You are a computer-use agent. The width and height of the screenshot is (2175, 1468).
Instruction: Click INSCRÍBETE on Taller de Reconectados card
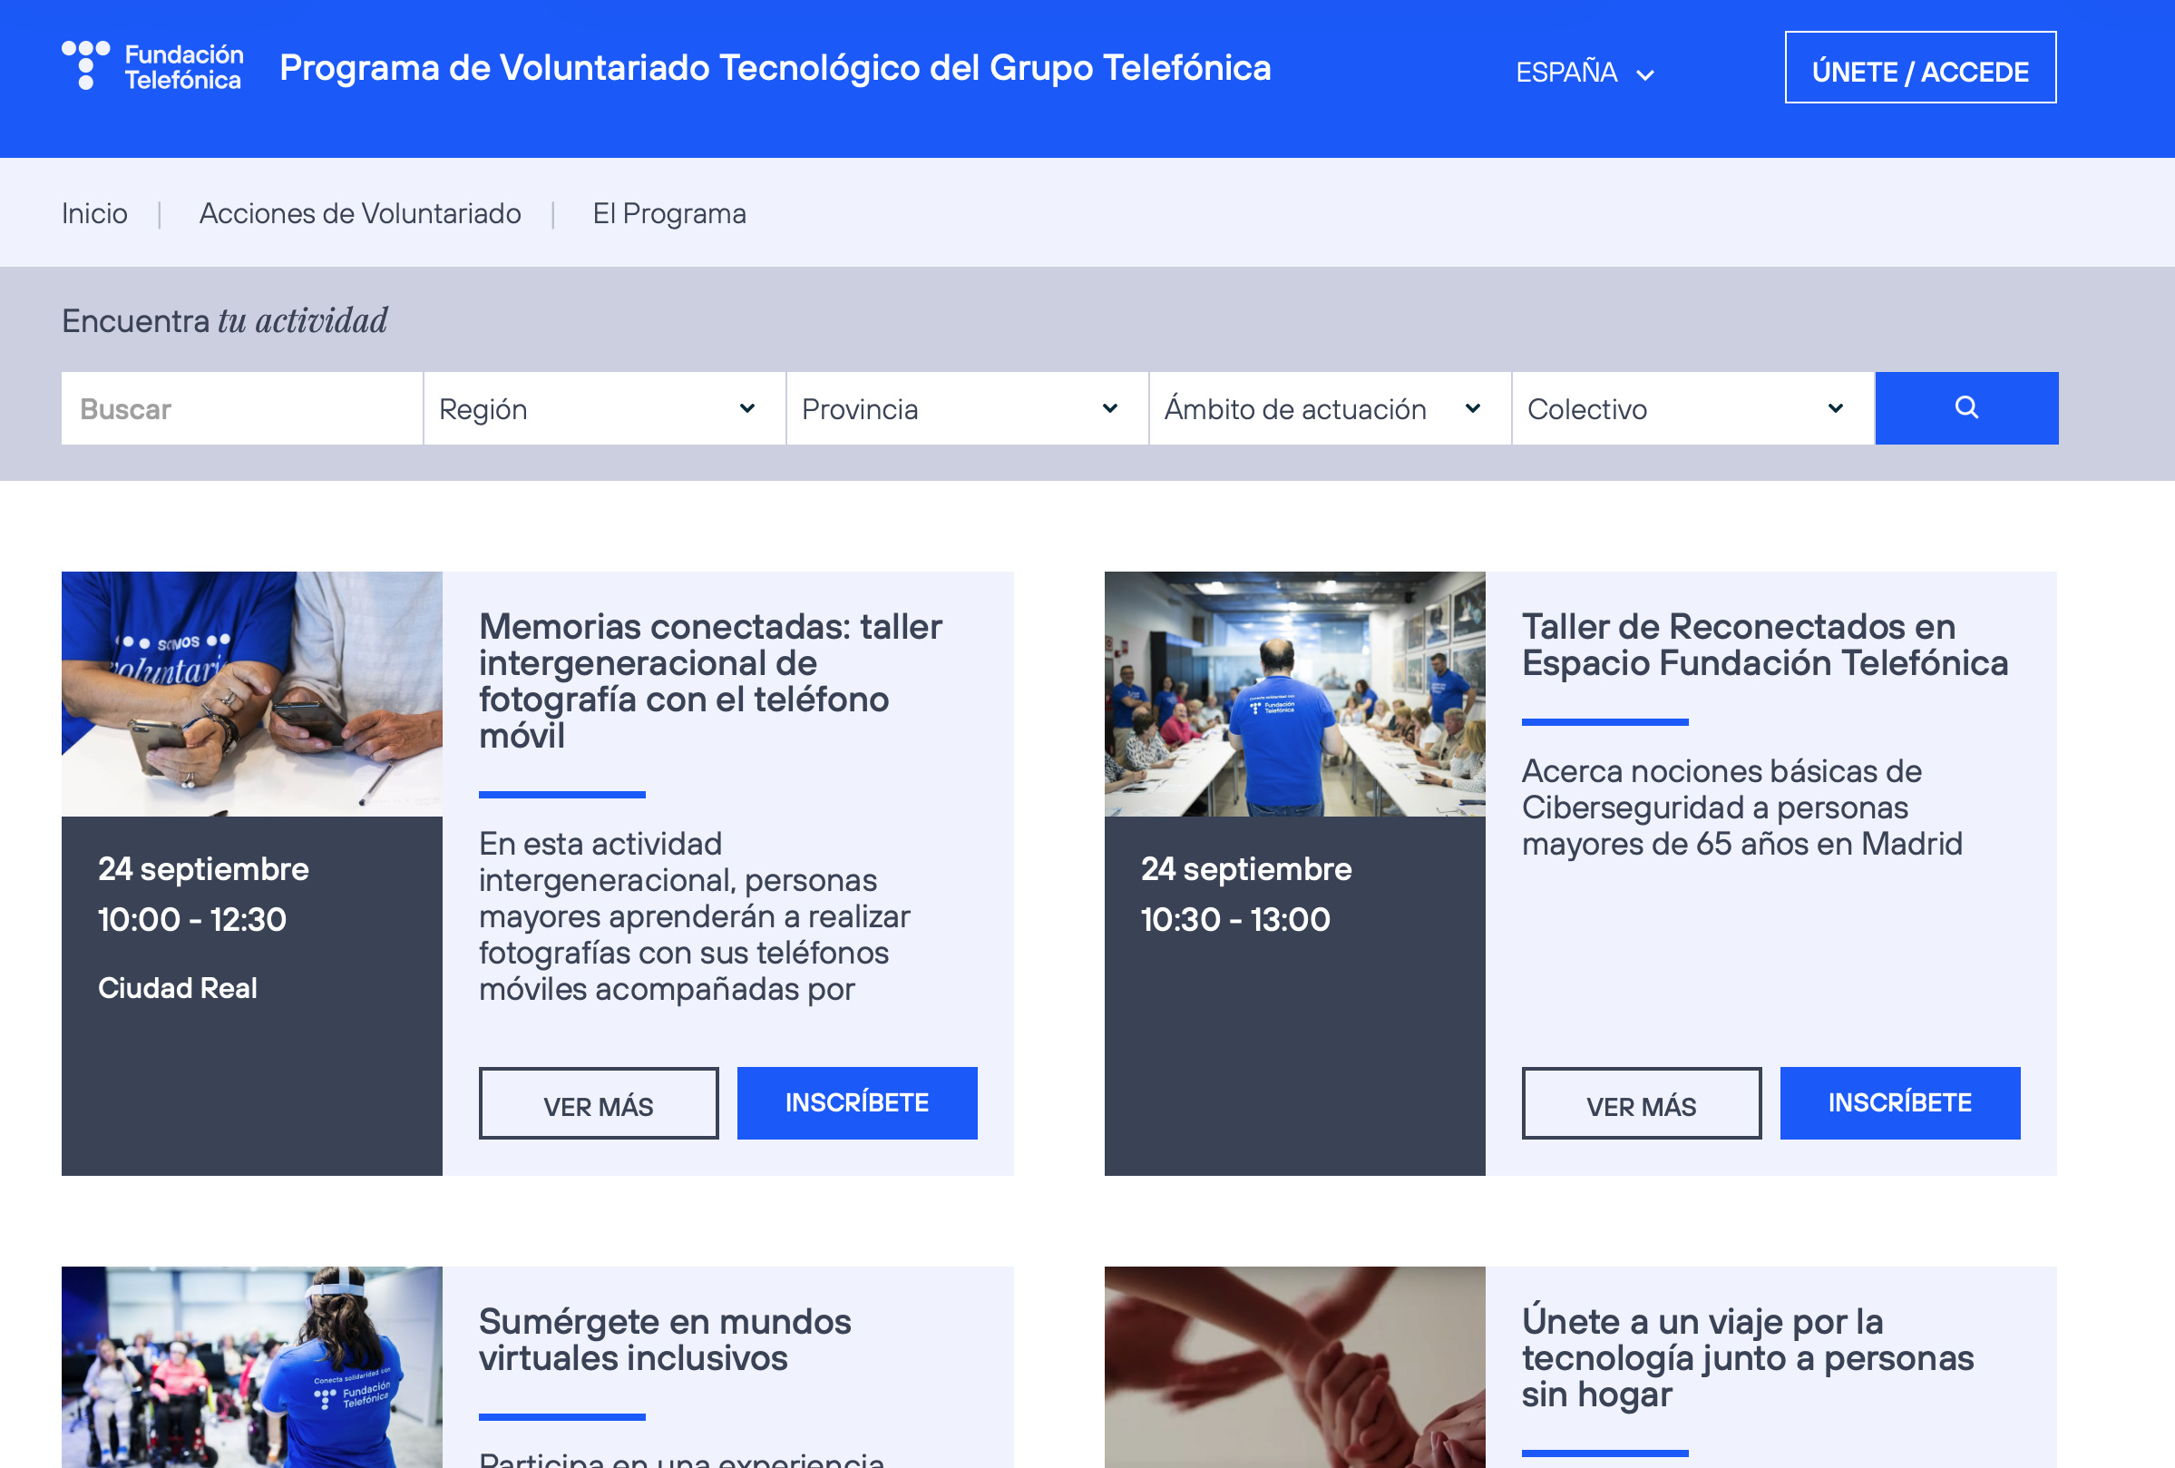pyautogui.click(x=1900, y=1103)
